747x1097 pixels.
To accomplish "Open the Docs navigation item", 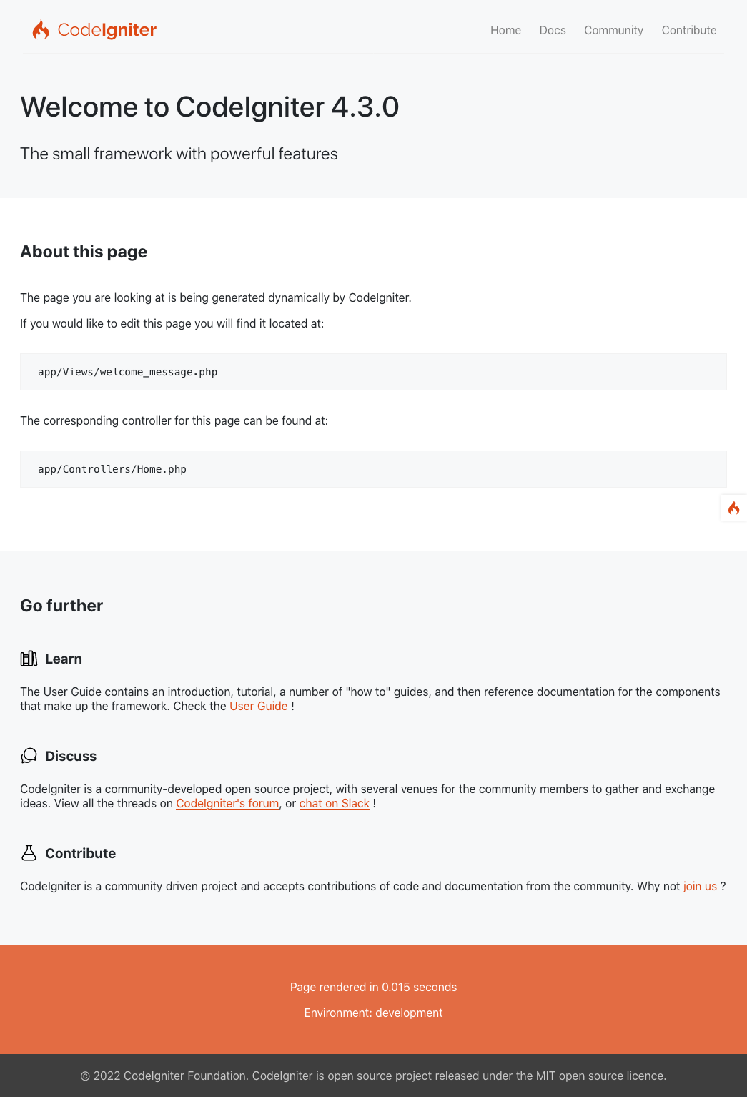I will [552, 30].
